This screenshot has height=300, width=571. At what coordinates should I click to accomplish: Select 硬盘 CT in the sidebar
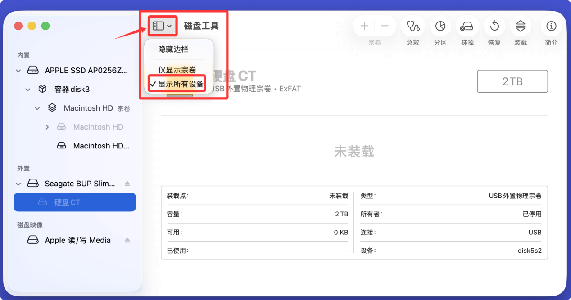(74, 202)
